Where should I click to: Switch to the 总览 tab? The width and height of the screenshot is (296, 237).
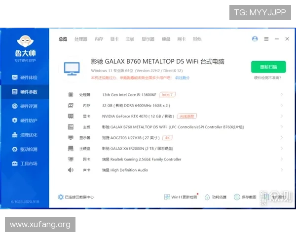63,39
